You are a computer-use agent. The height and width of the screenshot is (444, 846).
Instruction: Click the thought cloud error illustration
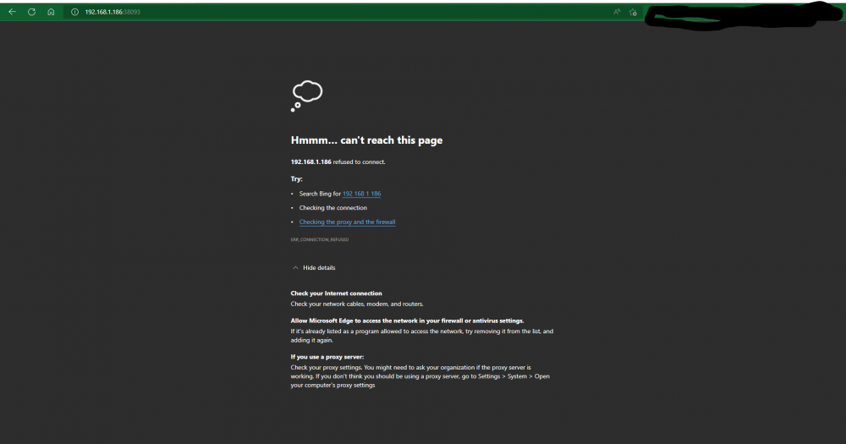tap(306, 96)
